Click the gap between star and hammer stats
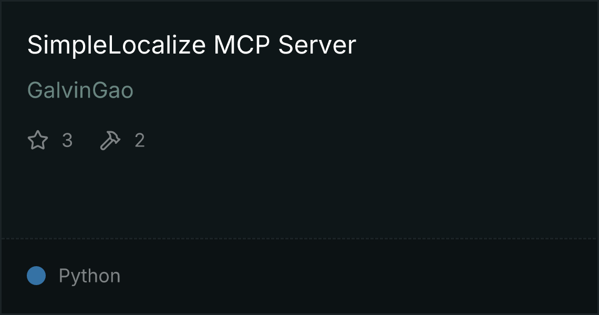The image size is (599, 315). [86, 141]
